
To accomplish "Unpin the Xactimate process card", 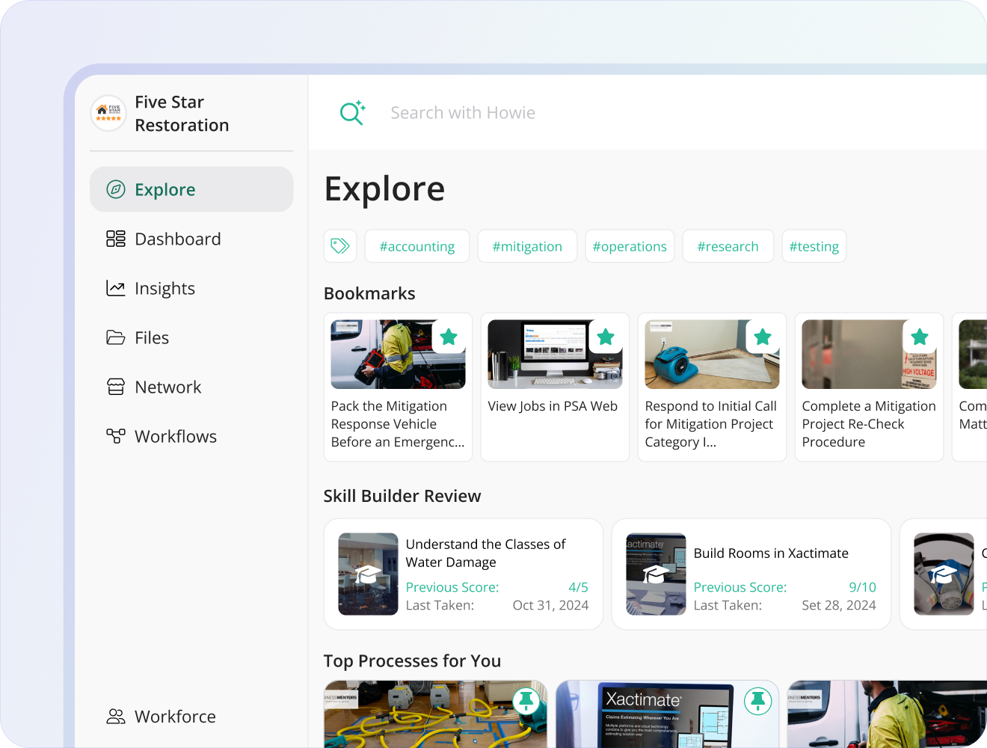I will coord(758,700).
